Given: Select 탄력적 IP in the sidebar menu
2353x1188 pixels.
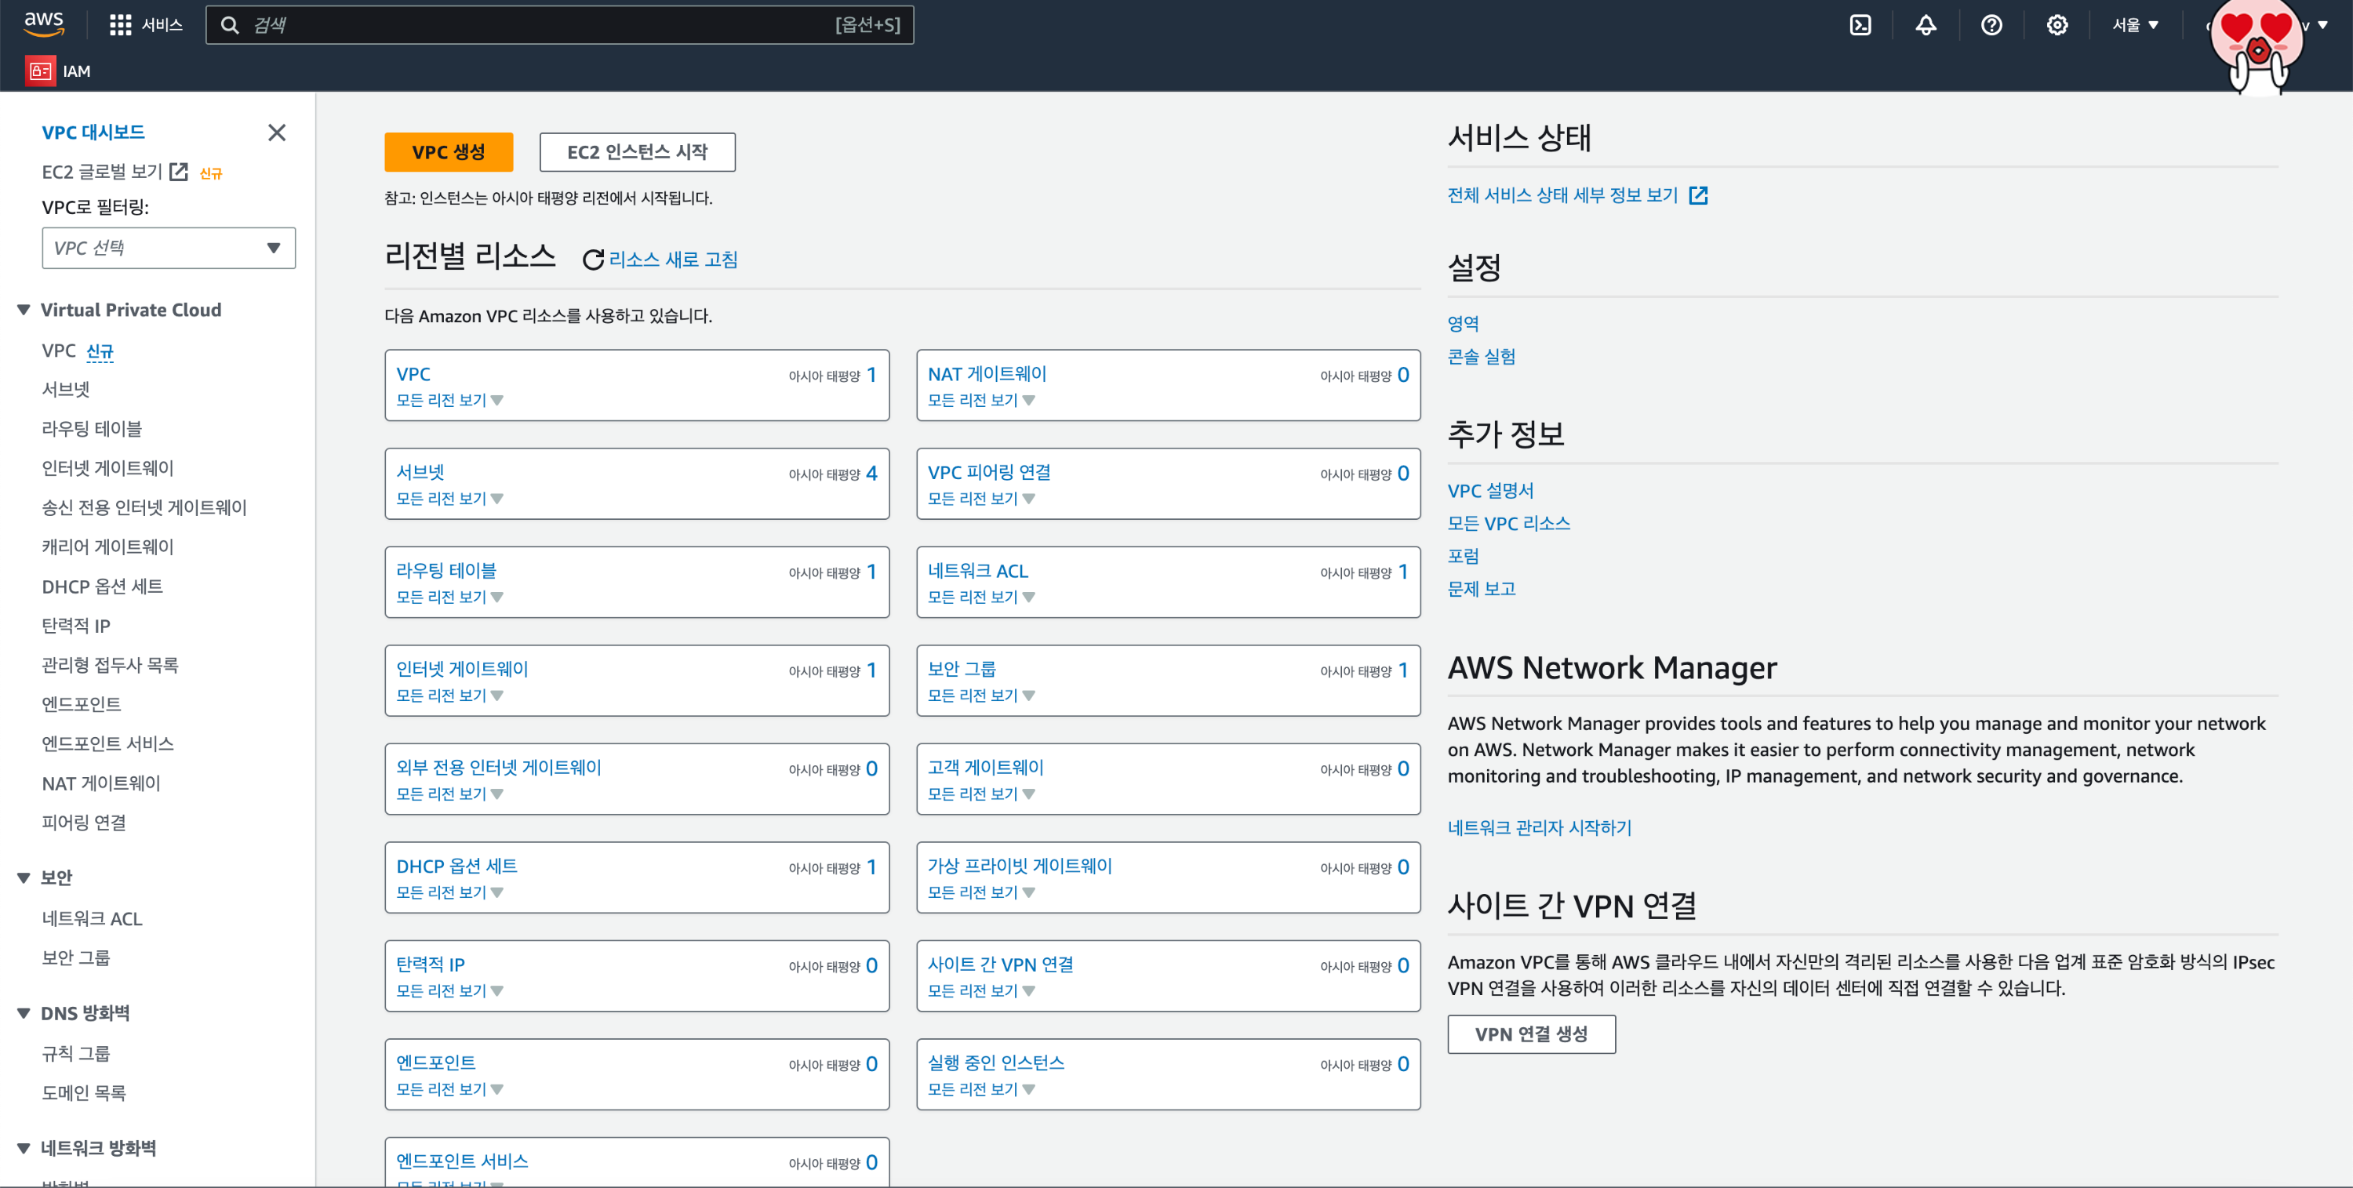Looking at the screenshot, I should point(76,626).
